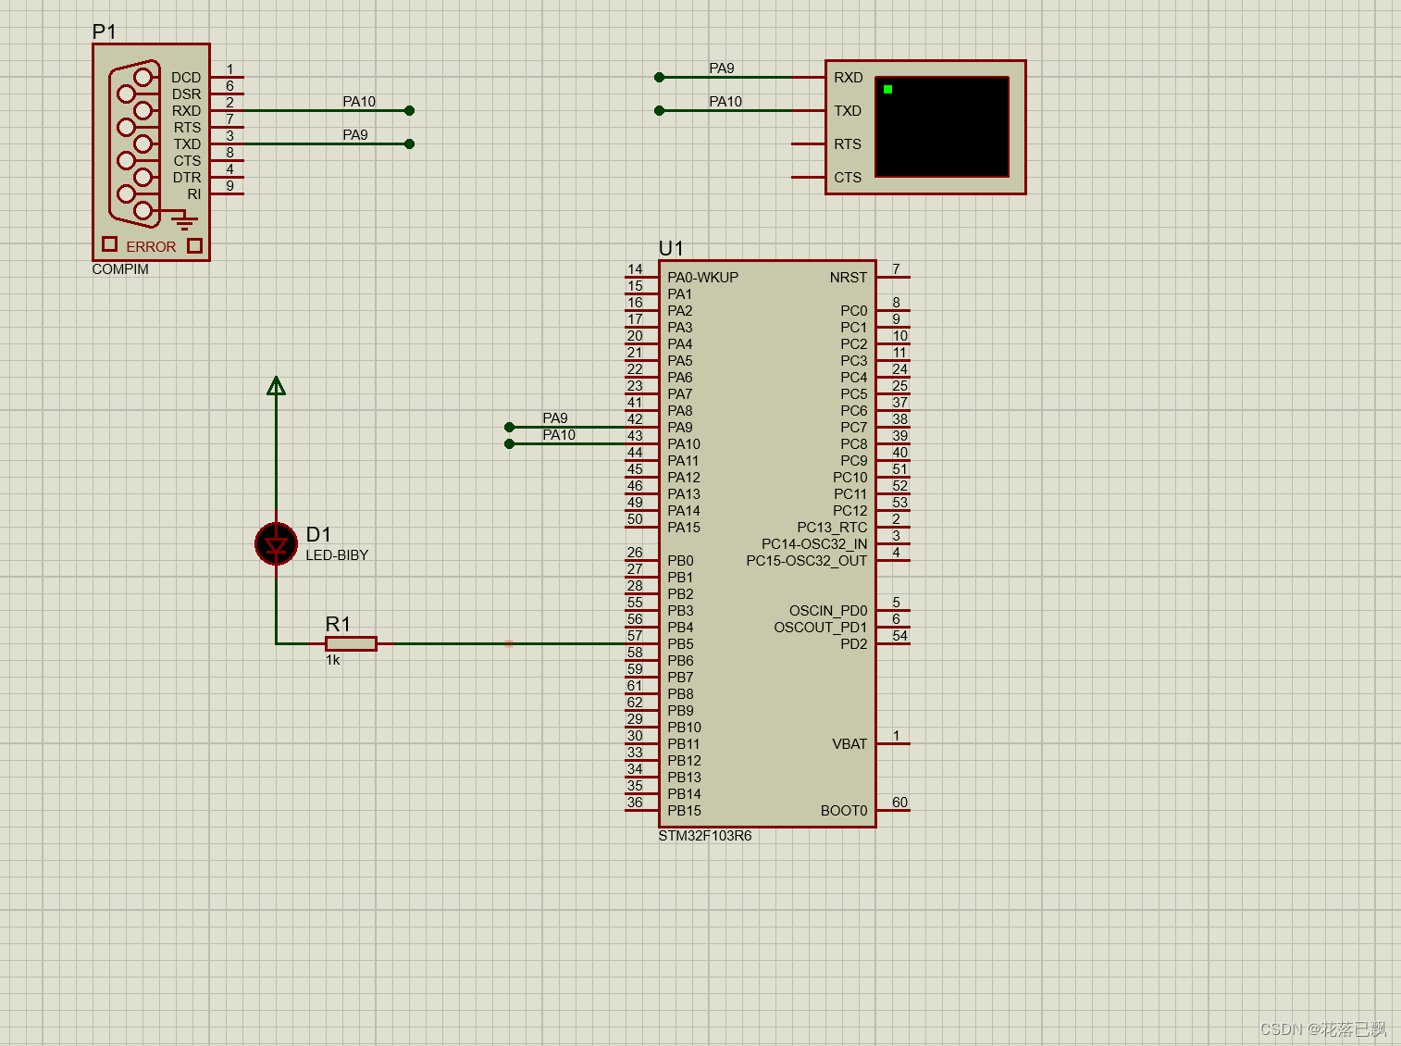Click the PA10 net label on U1 pin 43 wire
The height and width of the screenshot is (1046, 1401).
[x=560, y=434]
